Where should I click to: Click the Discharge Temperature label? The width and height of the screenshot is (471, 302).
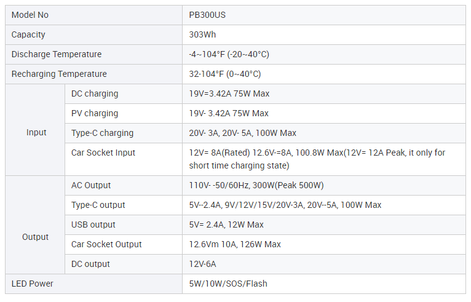pos(57,54)
